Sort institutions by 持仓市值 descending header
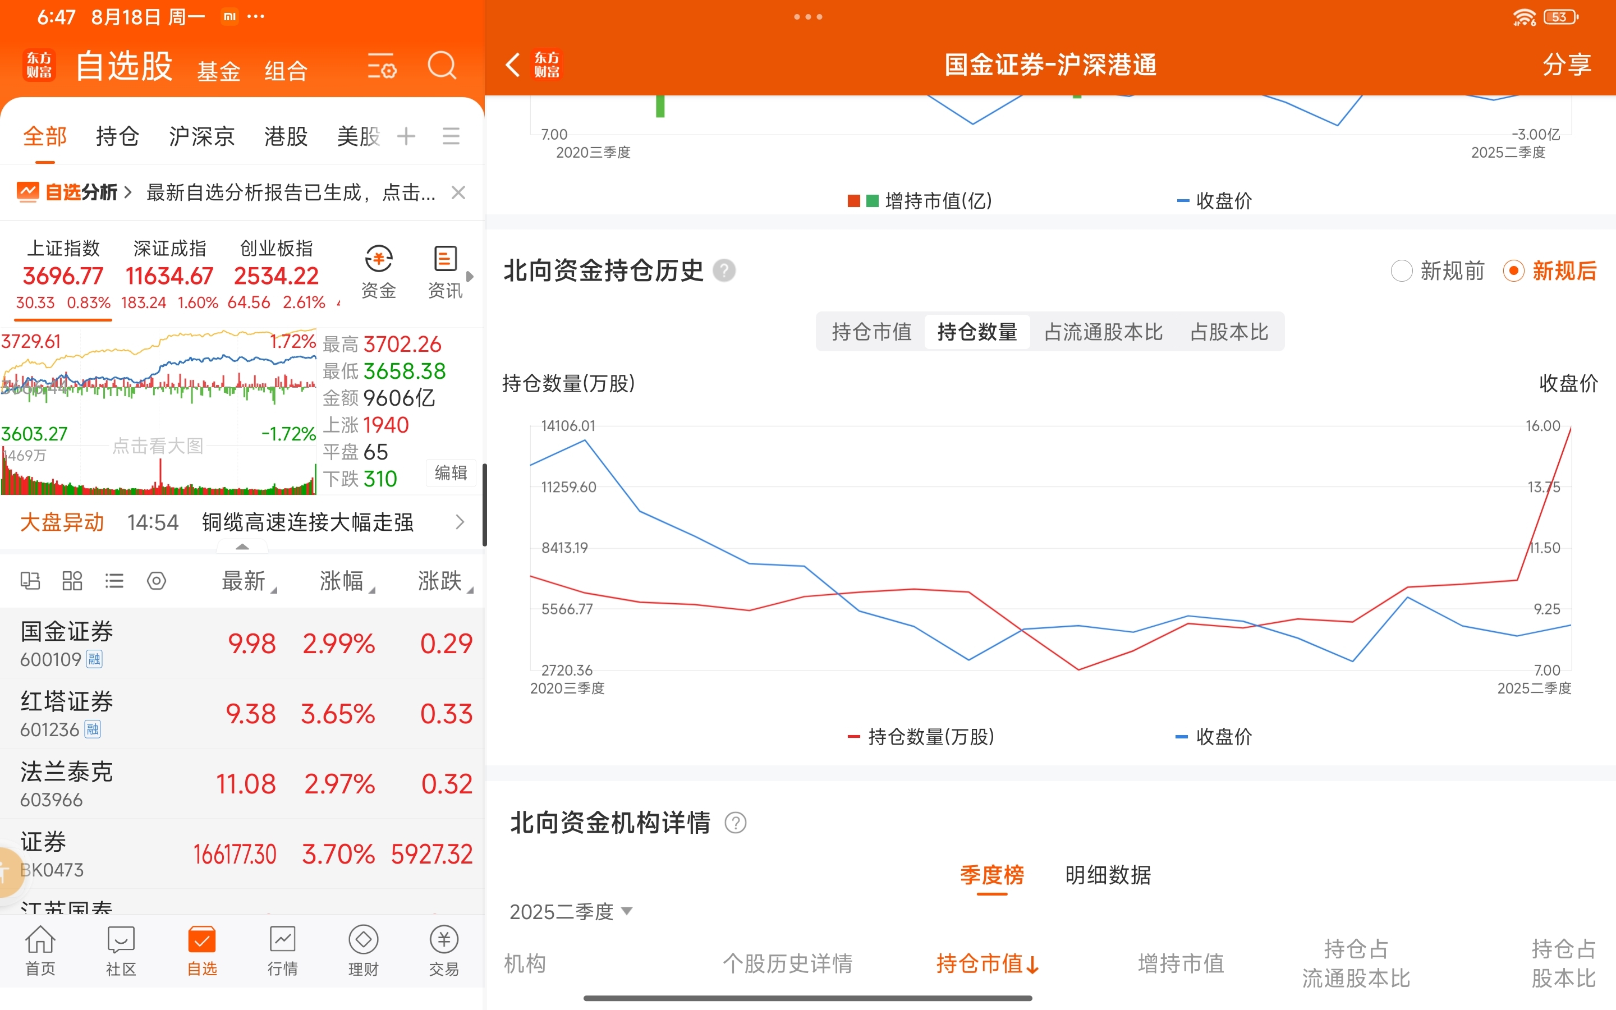The height and width of the screenshot is (1010, 1616). coord(987,963)
